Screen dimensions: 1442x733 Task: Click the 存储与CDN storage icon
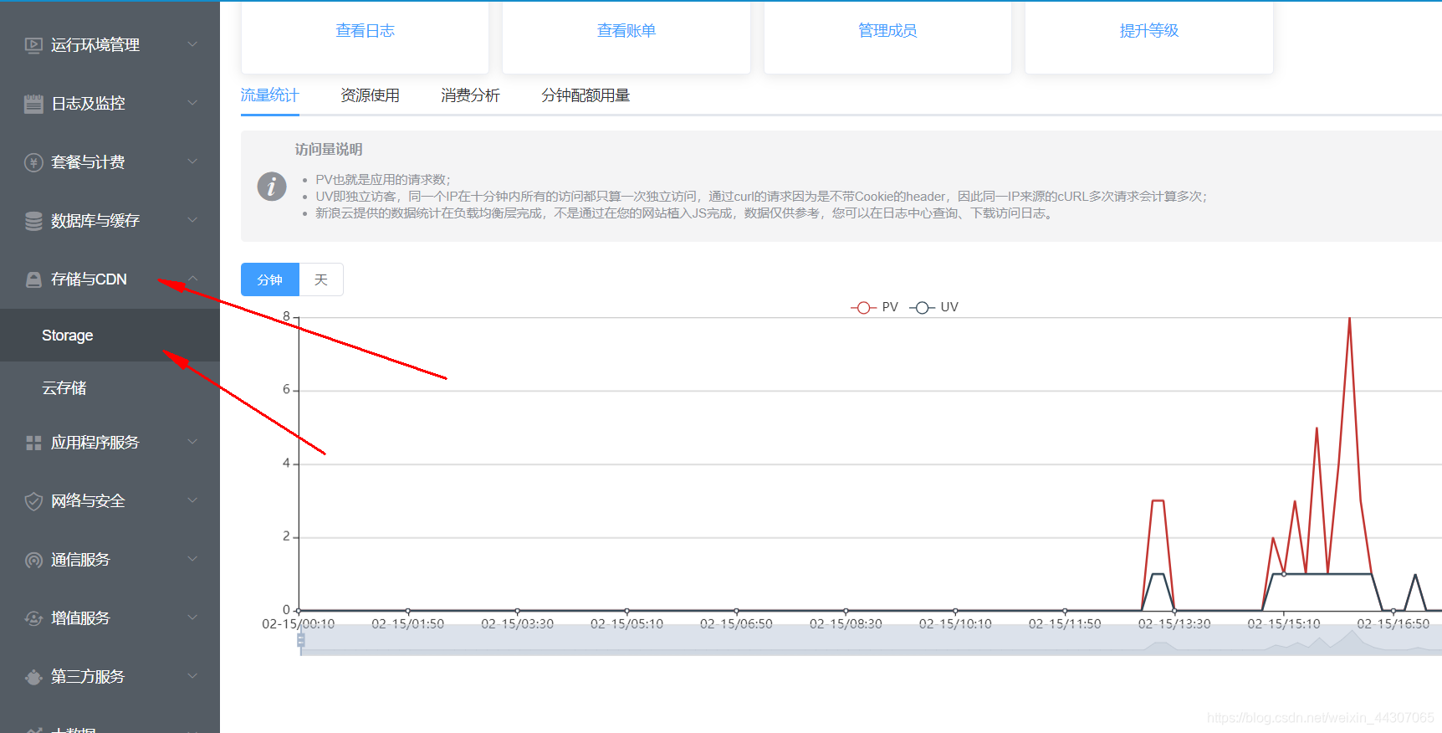click(x=33, y=279)
